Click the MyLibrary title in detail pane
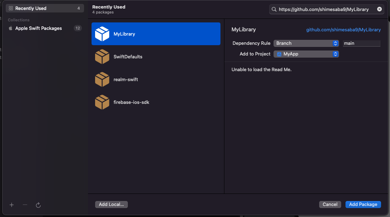The height and width of the screenshot is (217, 390). click(x=244, y=30)
